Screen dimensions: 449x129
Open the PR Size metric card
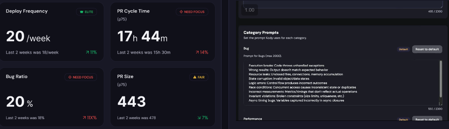click(163, 97)
